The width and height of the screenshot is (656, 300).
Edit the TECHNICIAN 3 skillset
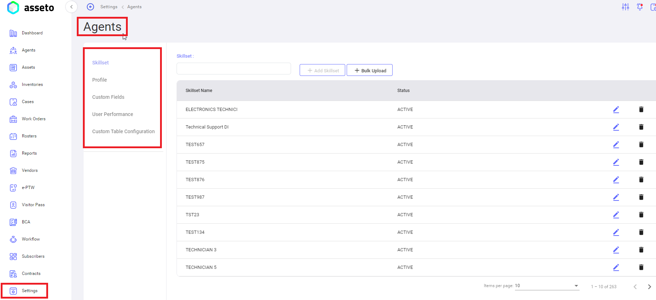[616, 250]
